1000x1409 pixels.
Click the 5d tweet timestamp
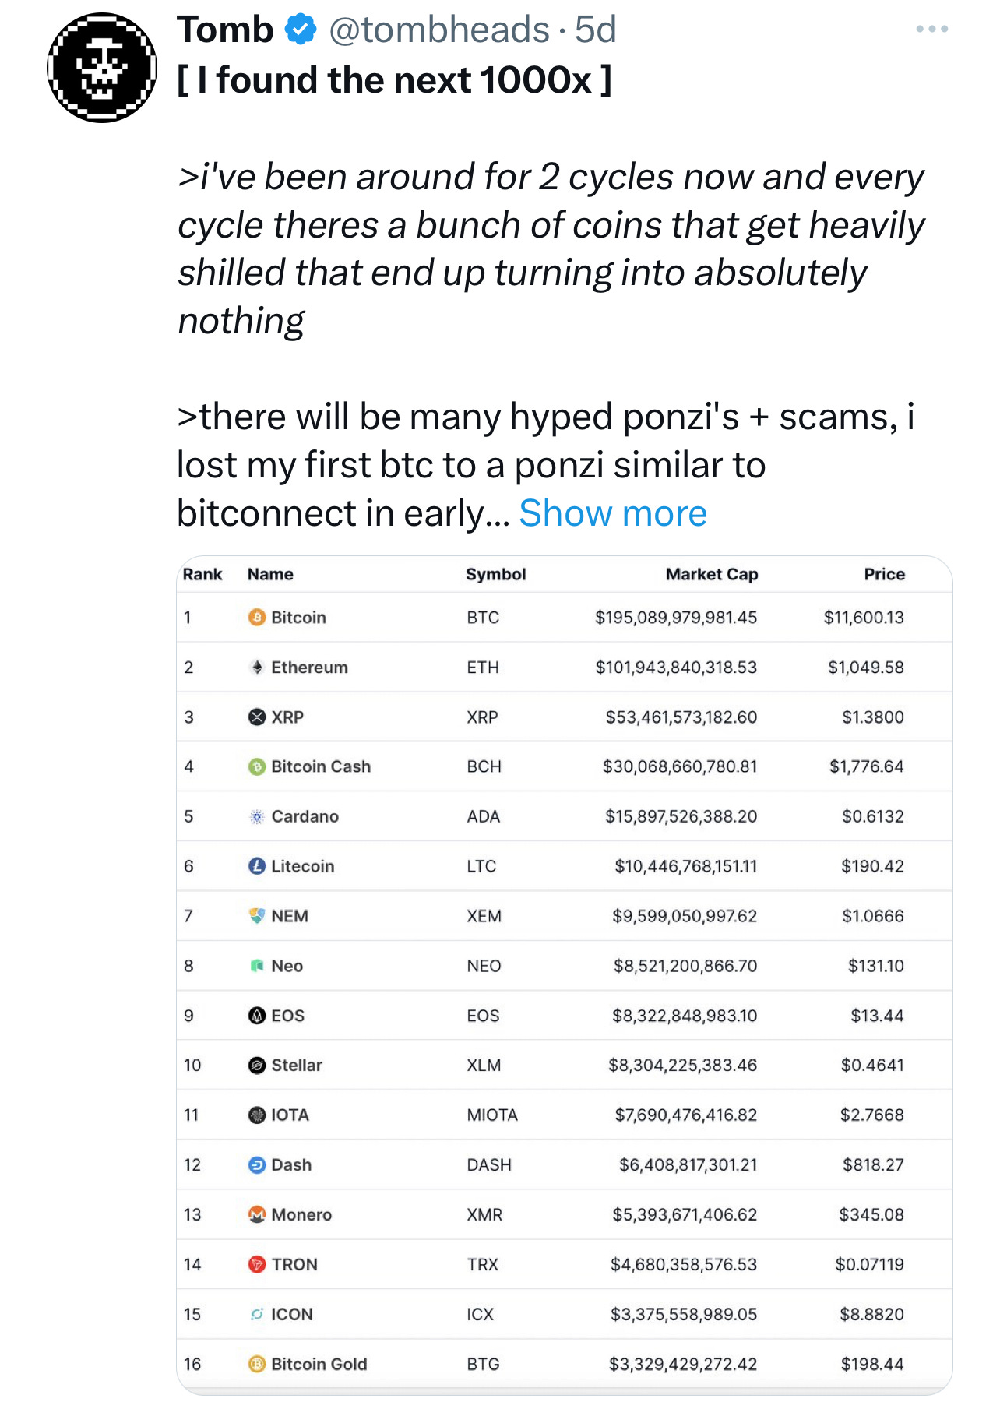596,30
